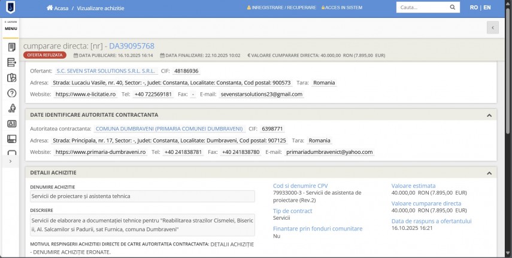
Task: Click the magnifier search icon
Action: click(452, 8)
